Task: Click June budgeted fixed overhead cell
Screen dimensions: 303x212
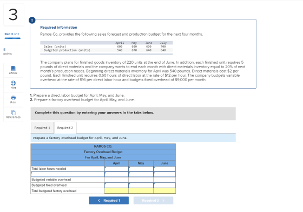Action: pyautogui.click(x=164, y=185)
